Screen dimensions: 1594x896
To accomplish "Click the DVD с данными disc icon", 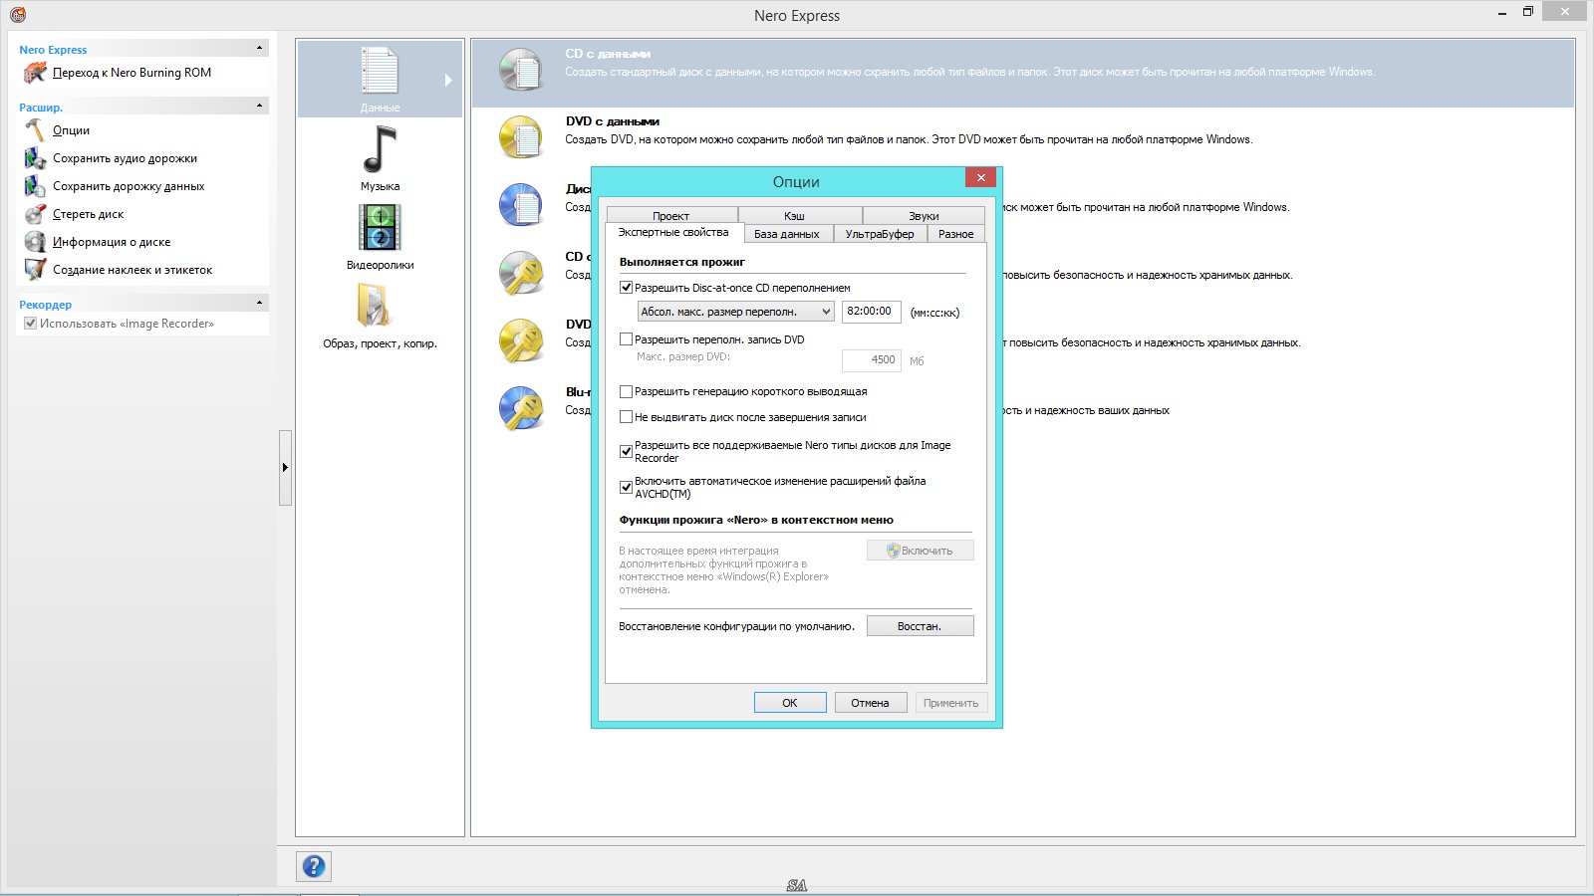I will click(521, 137).
